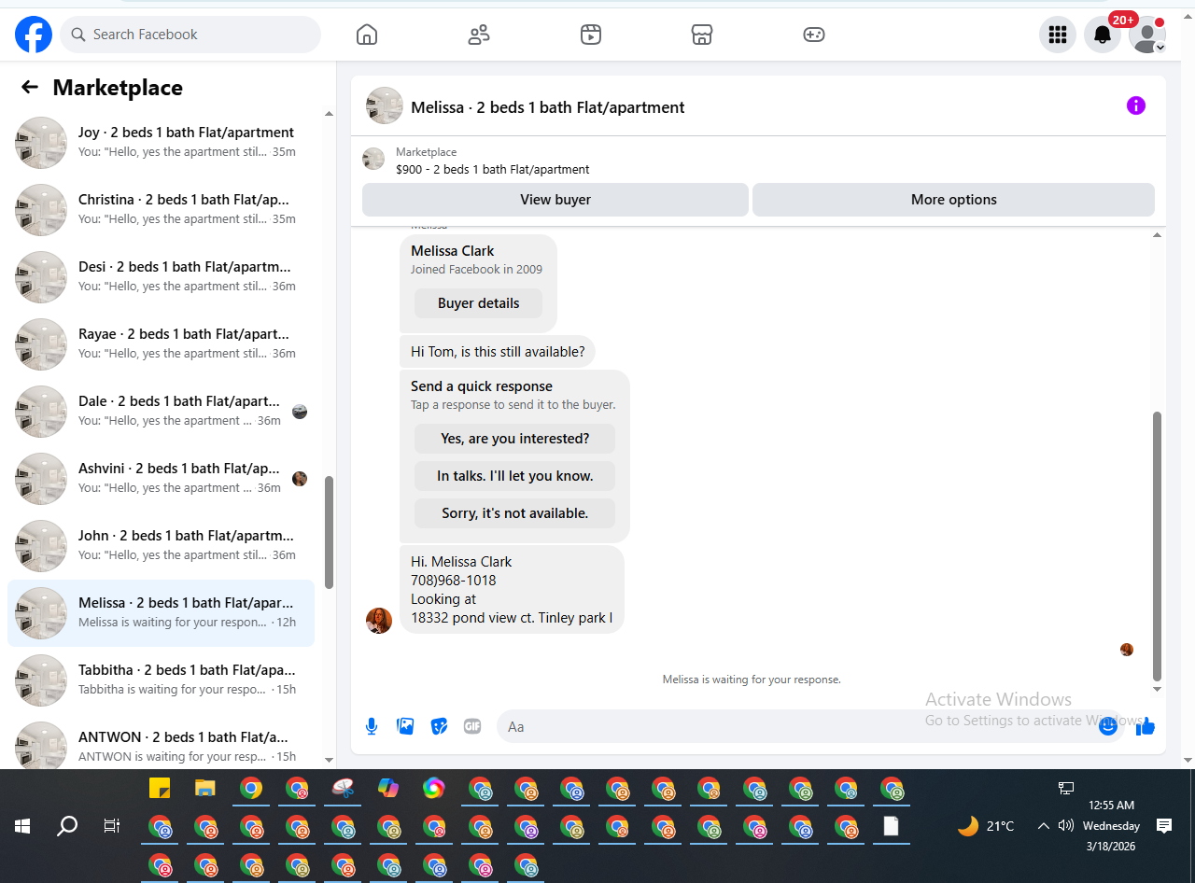Open Windows Task View

[x=112, y=826]
